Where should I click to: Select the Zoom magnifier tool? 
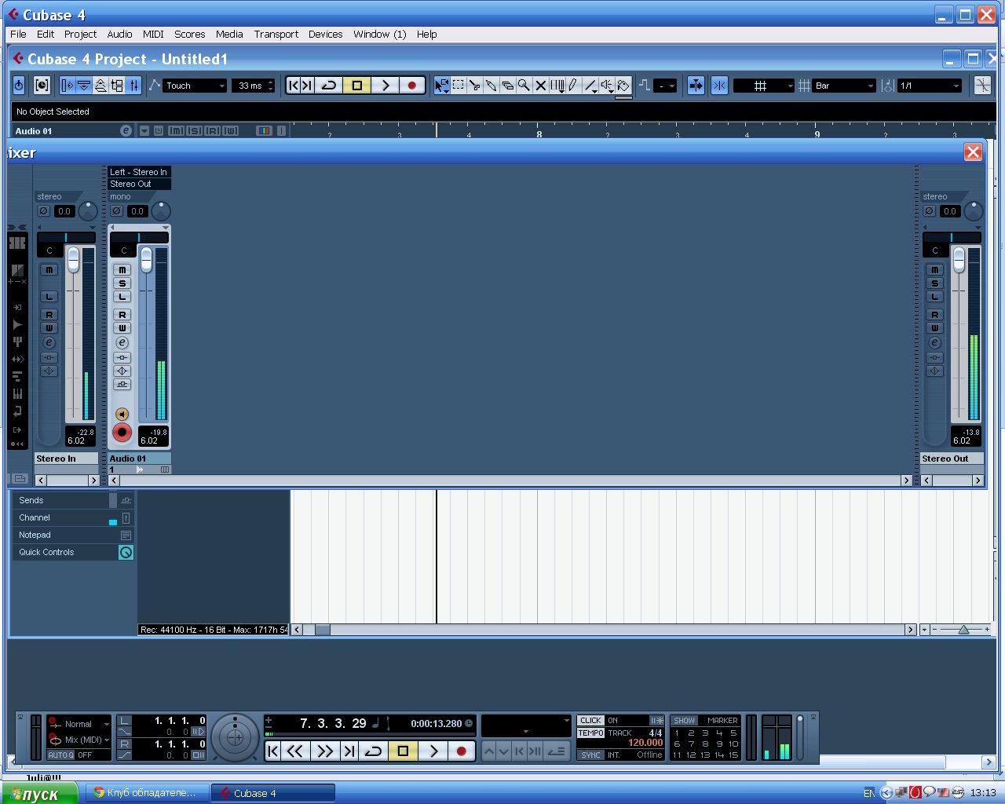524,86
